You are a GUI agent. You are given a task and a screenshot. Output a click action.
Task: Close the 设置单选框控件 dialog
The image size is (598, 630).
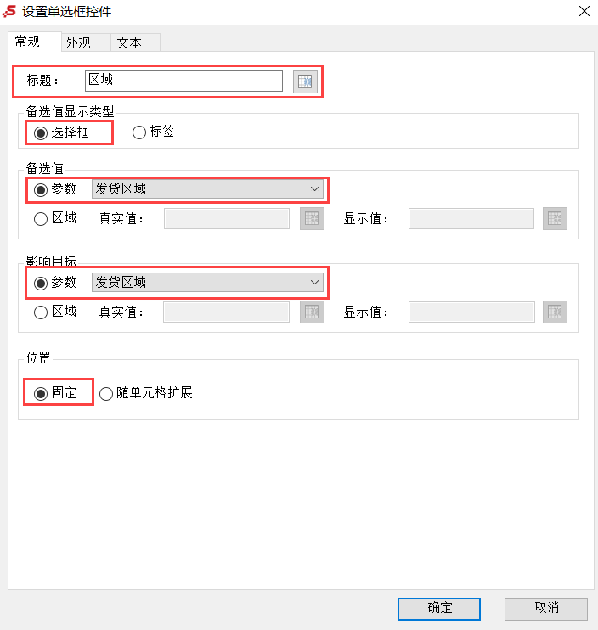pos(584,11)
